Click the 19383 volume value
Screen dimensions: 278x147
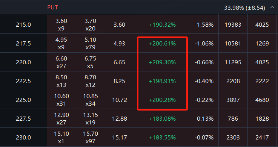pos(233,24)
